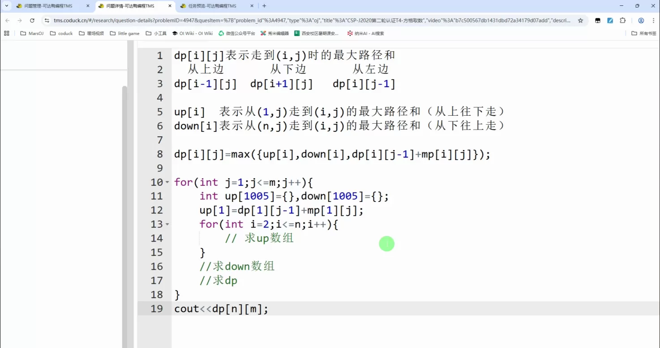The image size is (660, 348).
Task: Click the left panel vertical scrollbar
Action: click(124, 214)
